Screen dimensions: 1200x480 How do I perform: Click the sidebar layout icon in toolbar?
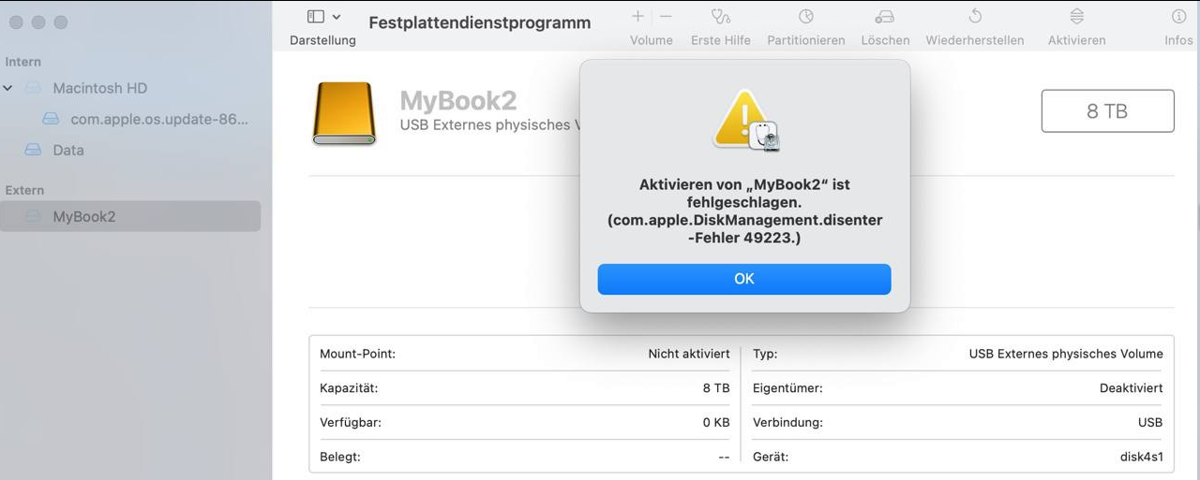pyautogui.click(x=316, y=17)
